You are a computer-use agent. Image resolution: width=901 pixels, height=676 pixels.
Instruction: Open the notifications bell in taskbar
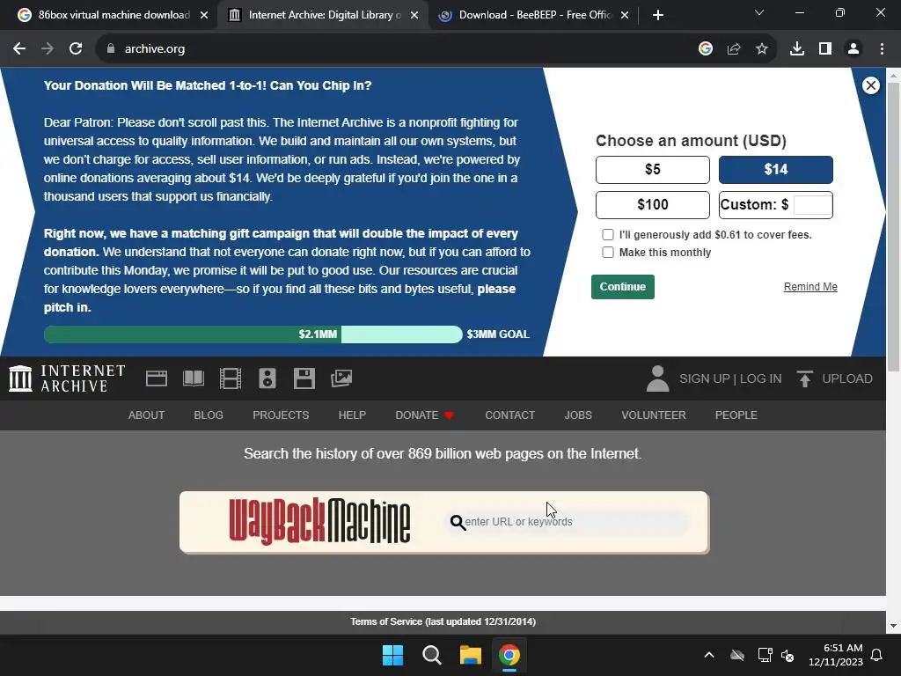click(x=876, y=655)
